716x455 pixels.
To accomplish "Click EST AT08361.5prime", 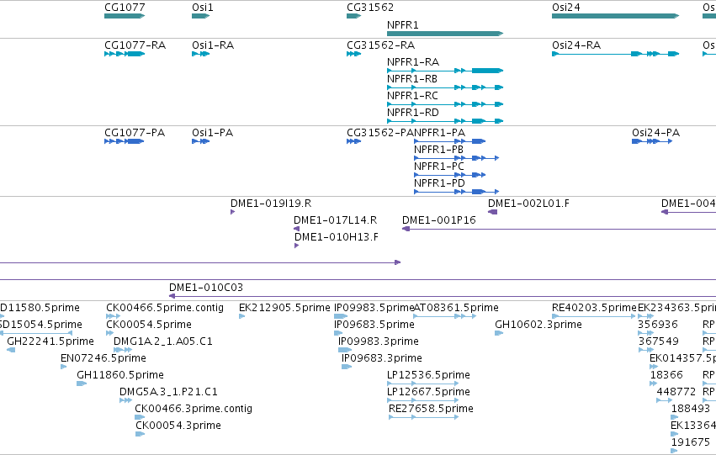I will [x=445, y=315].
